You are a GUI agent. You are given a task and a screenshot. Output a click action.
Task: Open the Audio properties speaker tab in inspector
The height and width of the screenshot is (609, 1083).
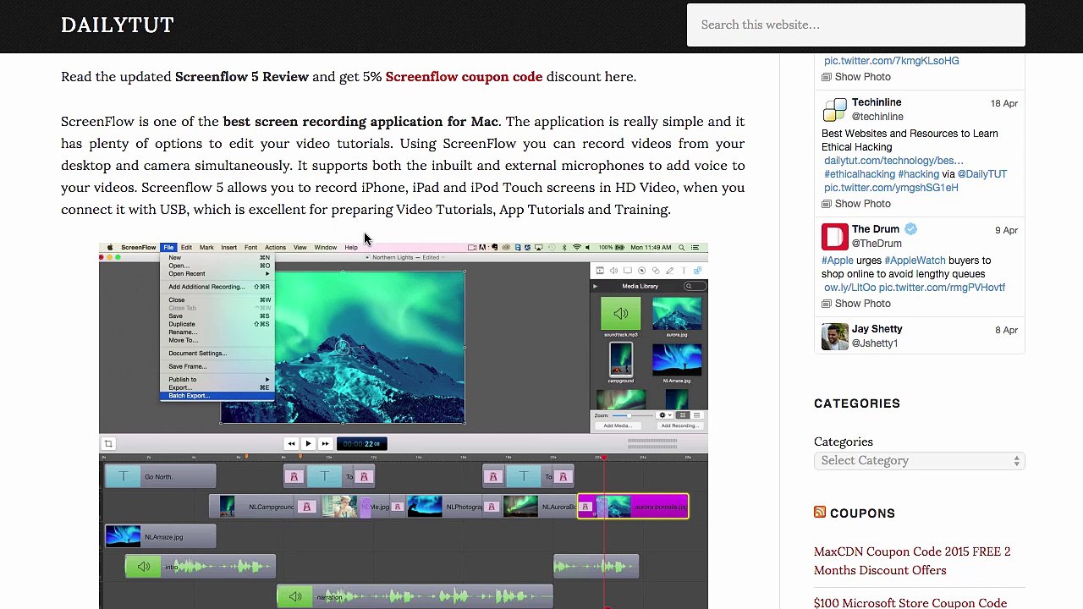(613, 271)
